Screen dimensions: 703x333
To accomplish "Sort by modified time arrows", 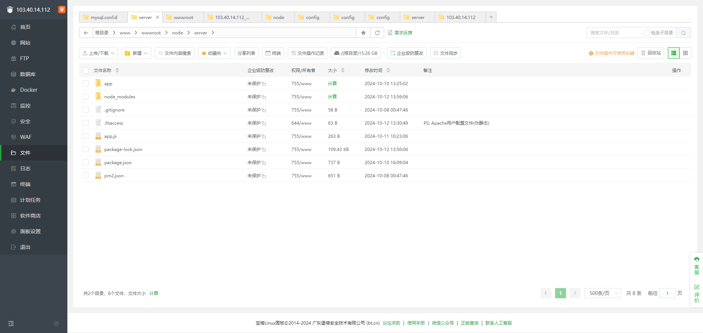I will click(388, 70).
